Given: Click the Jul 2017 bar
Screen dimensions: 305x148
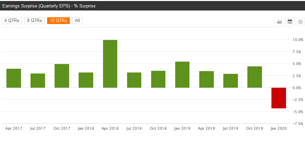Looking at the screenshot, I should [38, 81].
